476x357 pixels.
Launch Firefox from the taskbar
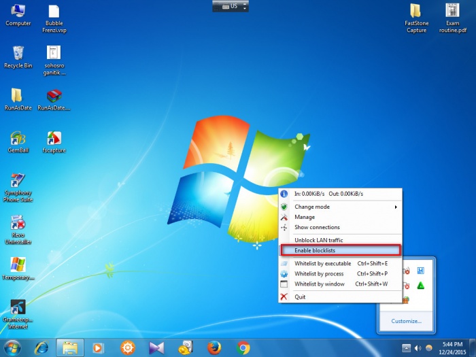click(x=213, y=347)
